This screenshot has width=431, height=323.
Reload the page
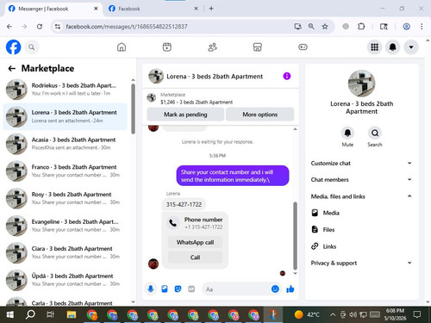pyautogui.click(x=40, y=27)
